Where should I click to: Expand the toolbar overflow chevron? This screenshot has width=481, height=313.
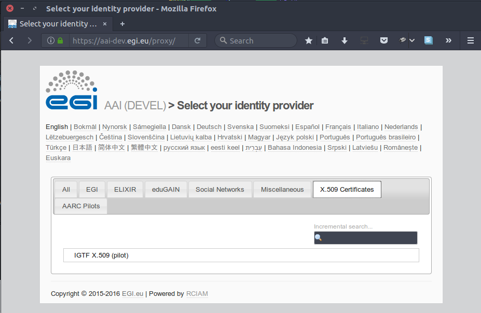point(448,40)
